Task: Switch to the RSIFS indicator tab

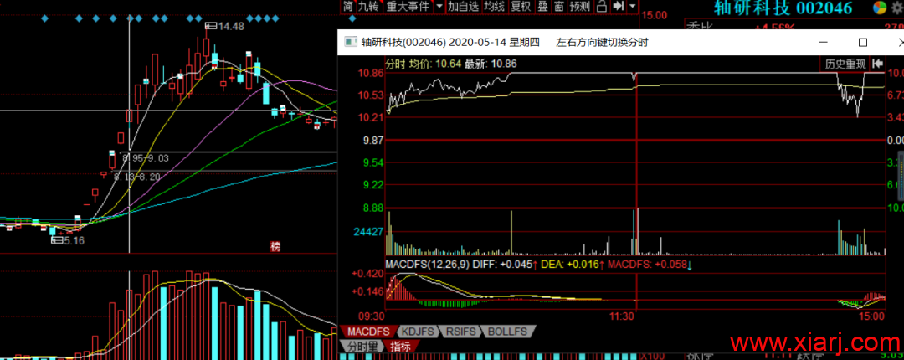Action: tap(460, 332)
